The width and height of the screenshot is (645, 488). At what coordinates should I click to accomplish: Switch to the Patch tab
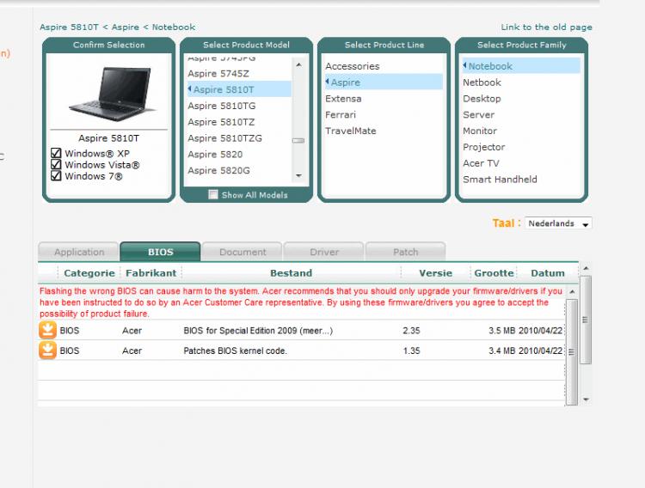pos(406,252)
